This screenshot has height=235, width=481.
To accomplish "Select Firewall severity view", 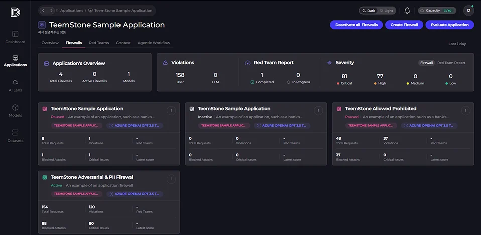I will pos(426,63).
